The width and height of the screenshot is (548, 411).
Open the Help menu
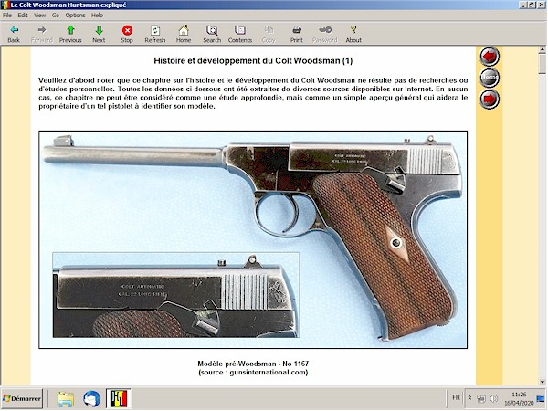tap(97, 16)
